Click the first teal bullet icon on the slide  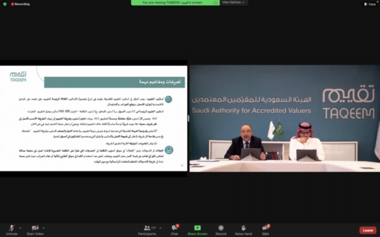pyautogui.click(x=169, y=99)
